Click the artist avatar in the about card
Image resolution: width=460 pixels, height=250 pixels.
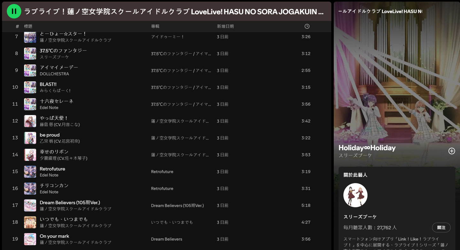355,195
